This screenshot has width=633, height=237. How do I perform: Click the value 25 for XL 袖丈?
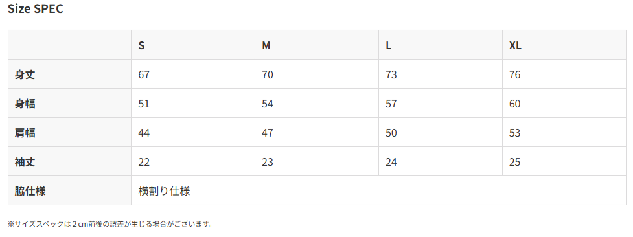pyautogui.click(x=514, y=162)
